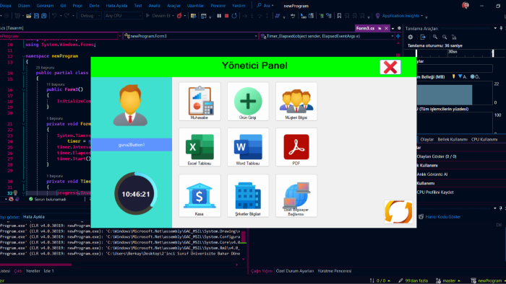
Task: Switch to the CPU Kullanımı tab
Action: point(484,139)
